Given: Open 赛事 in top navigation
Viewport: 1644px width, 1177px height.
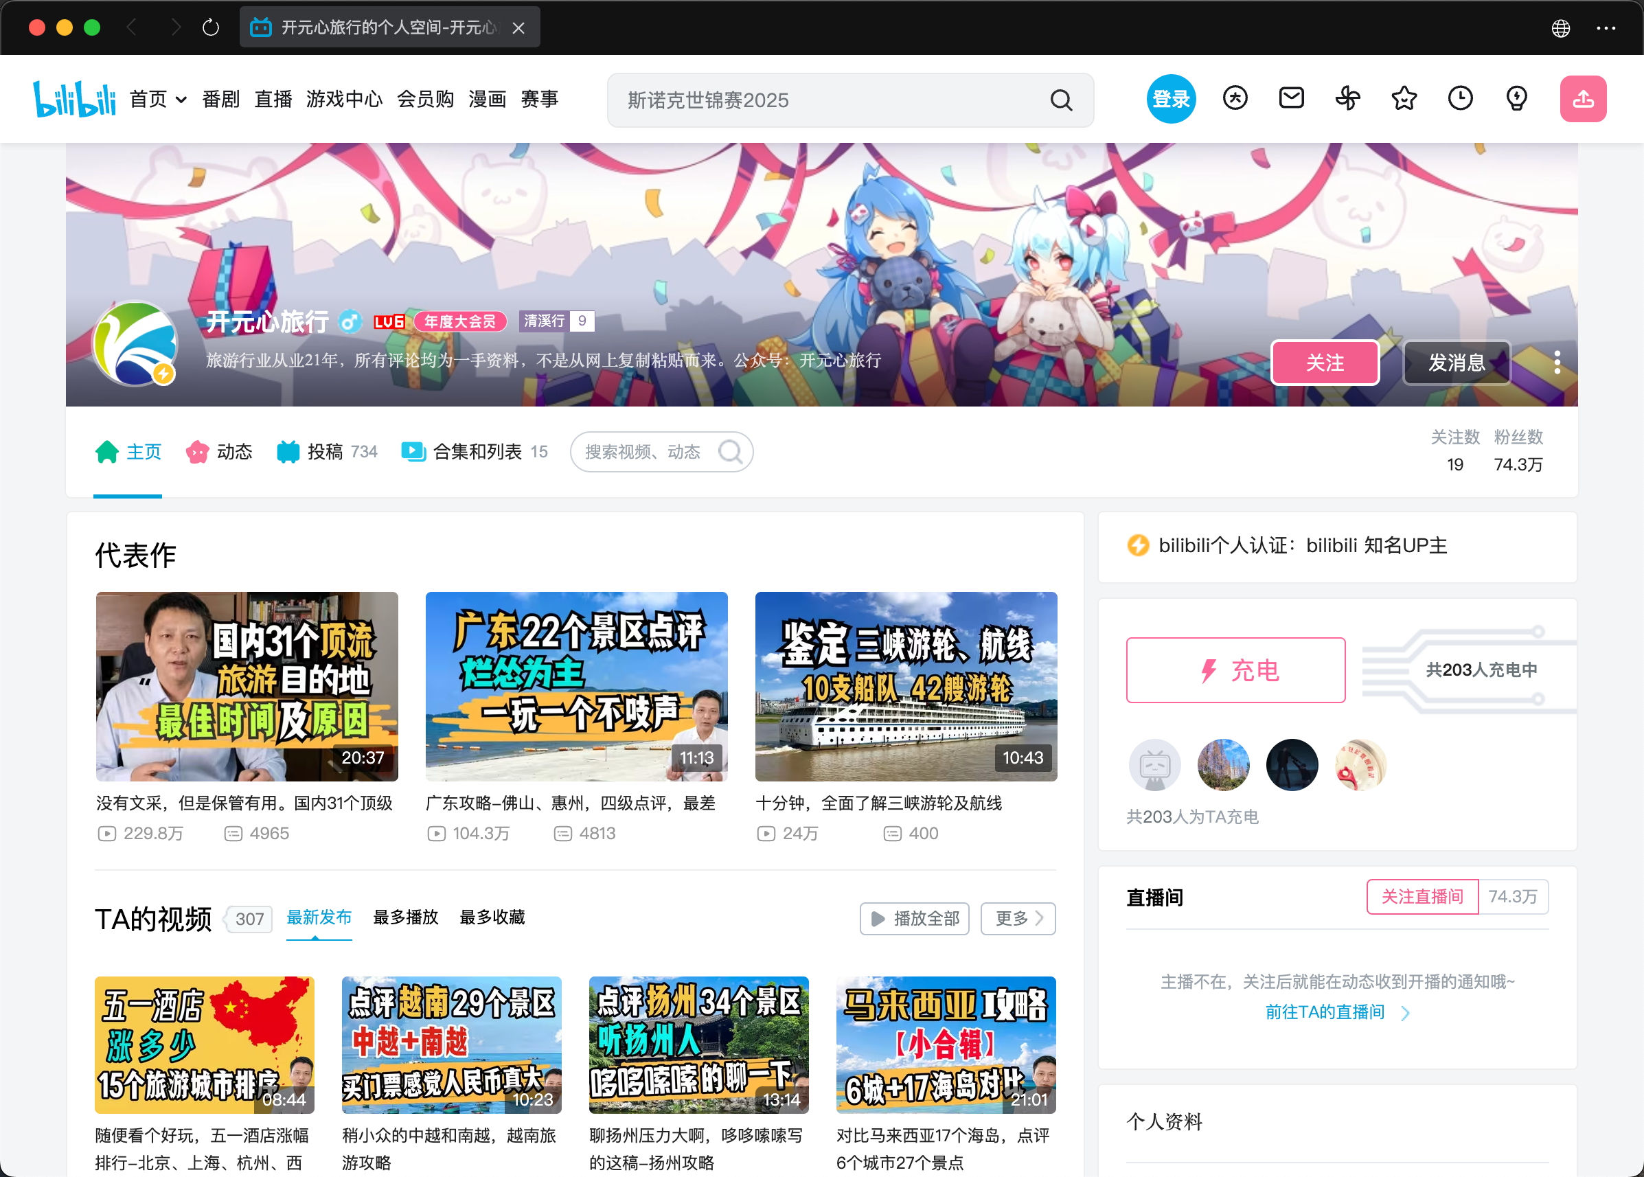Looking at the screenshot, I should [x=539, y=99].
